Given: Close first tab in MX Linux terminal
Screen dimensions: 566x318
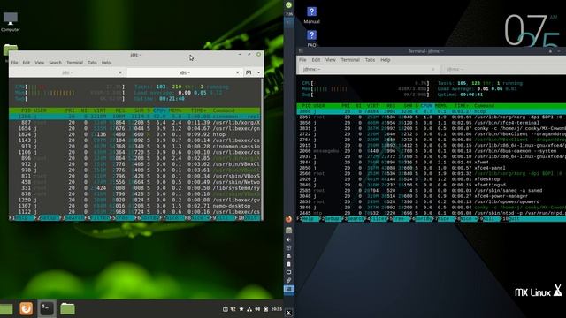Looking at the screenshot, I should pyautogui.click(x=432, y=69).
